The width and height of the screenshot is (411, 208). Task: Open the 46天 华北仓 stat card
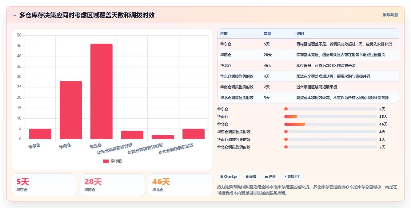pyautogui.click(x=180, y=185)
